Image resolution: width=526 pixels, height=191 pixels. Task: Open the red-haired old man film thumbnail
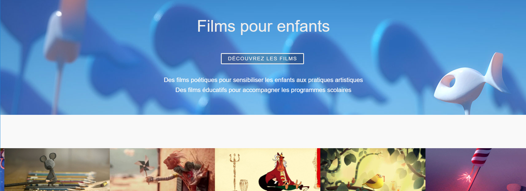tap(162, 170)
